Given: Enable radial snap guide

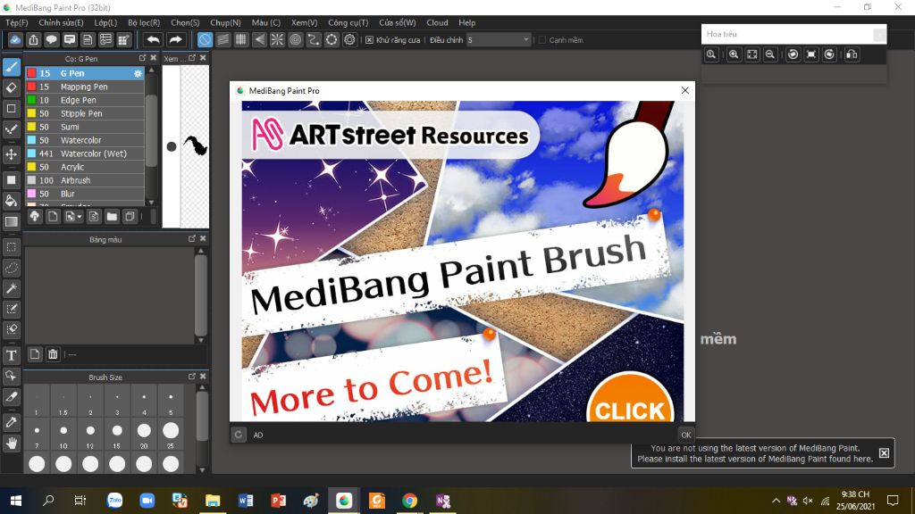Looking at the screenshot, I should pyautogui.click(x=277, y=39).
